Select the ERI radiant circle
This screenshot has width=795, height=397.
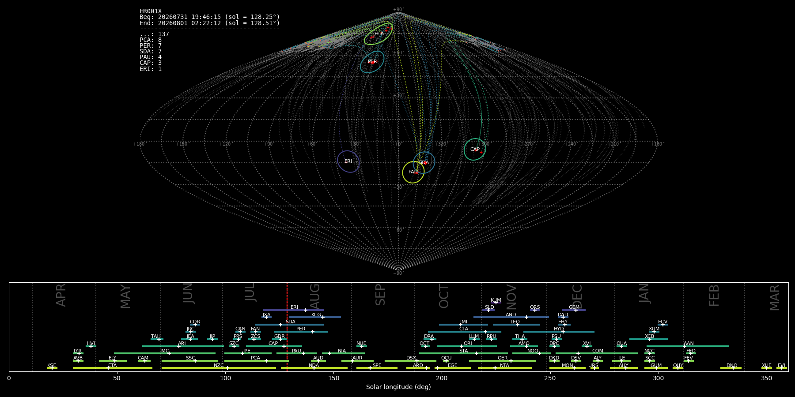click(348, 161)
